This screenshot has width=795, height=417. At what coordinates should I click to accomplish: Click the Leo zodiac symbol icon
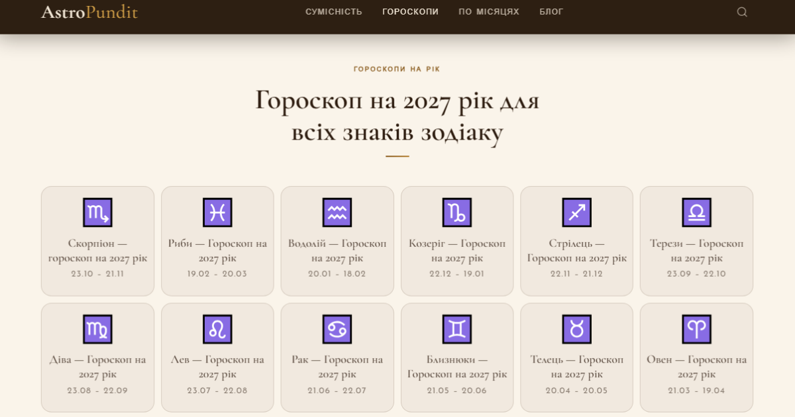tap(217, 329)
